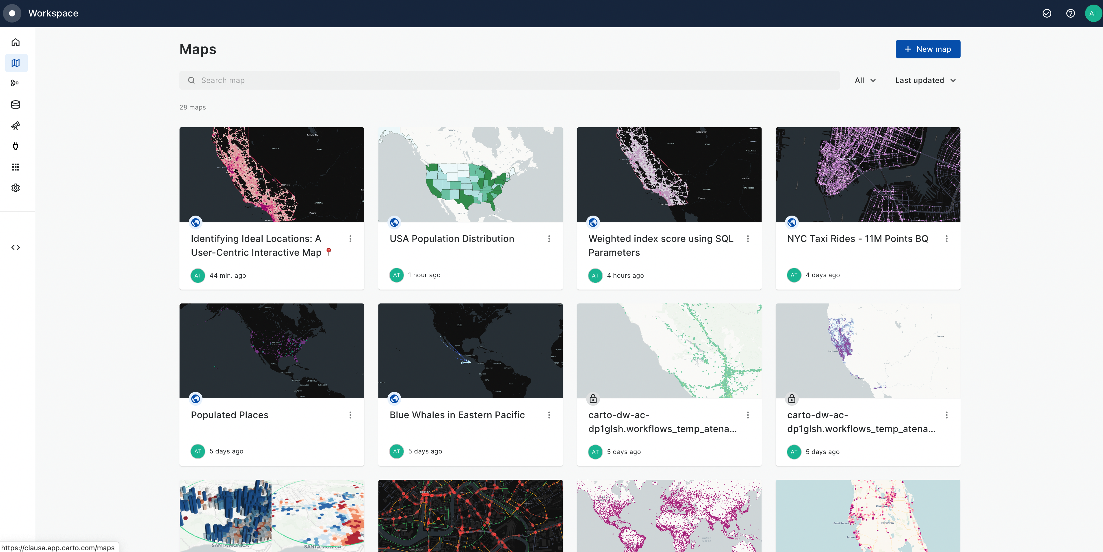
Task: Click the '4 days ago' timestamp
Action: (822, 275)
